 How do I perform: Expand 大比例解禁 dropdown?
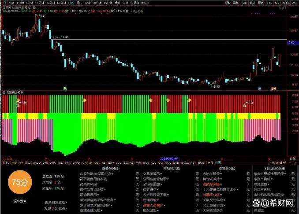[213, 174]
